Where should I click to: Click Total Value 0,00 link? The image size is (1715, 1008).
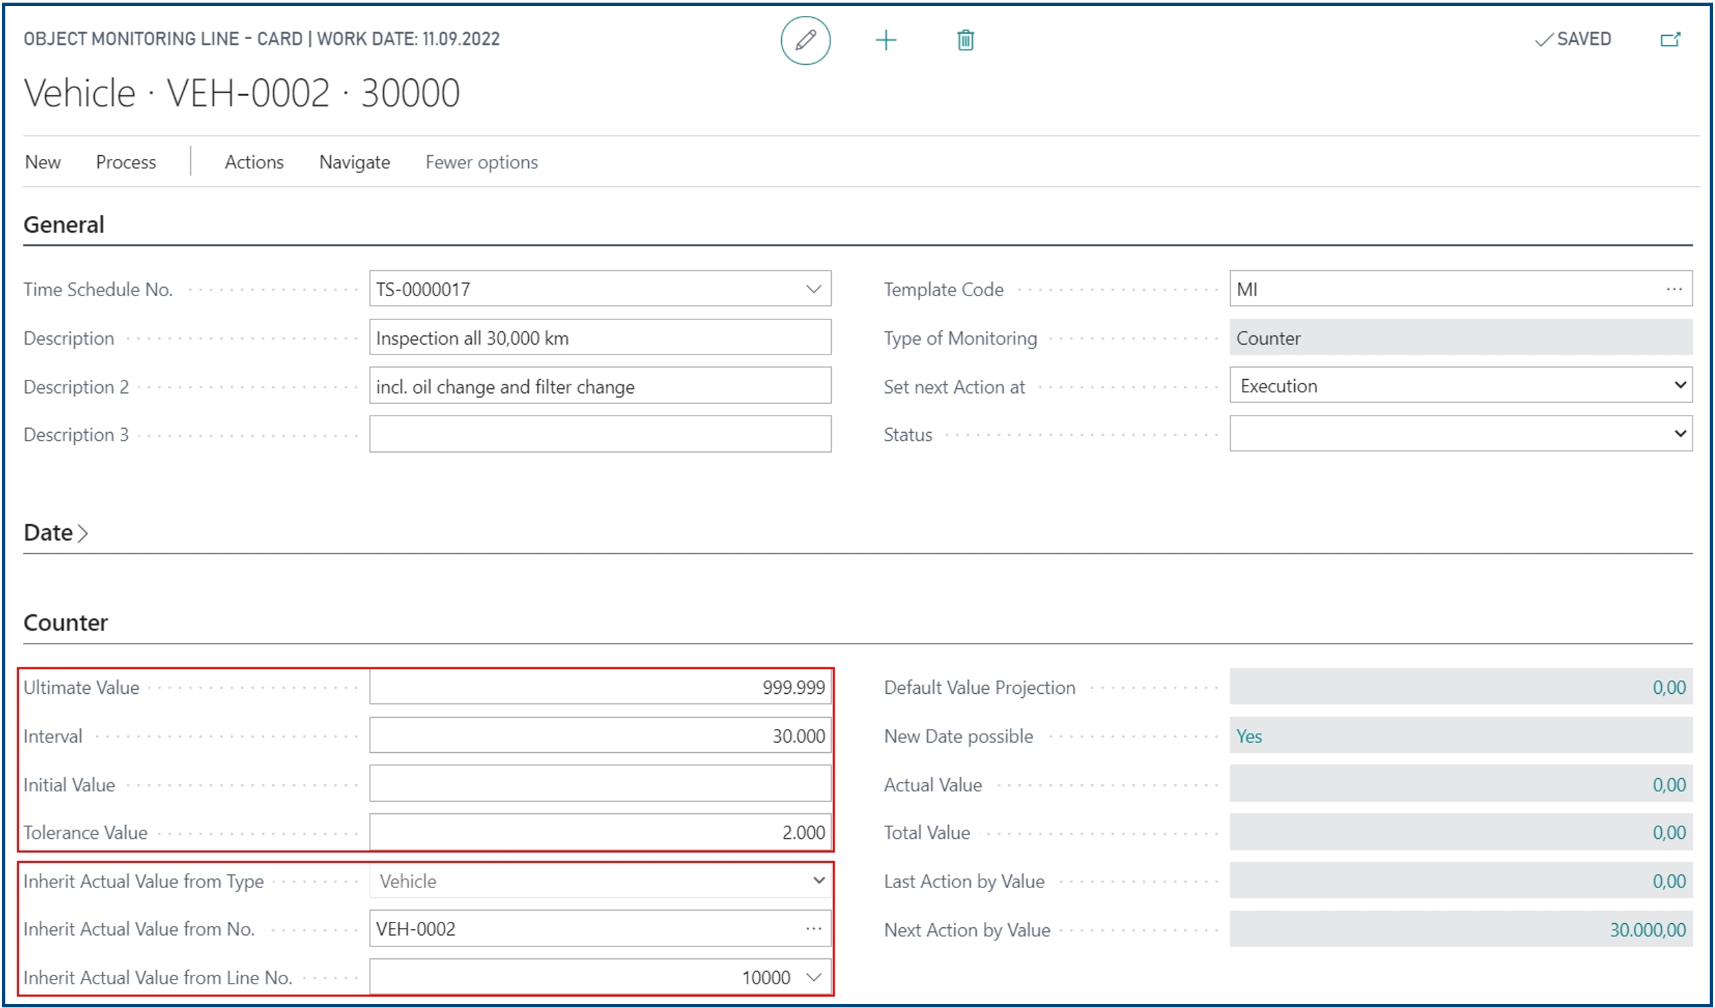click(1669, 832)
